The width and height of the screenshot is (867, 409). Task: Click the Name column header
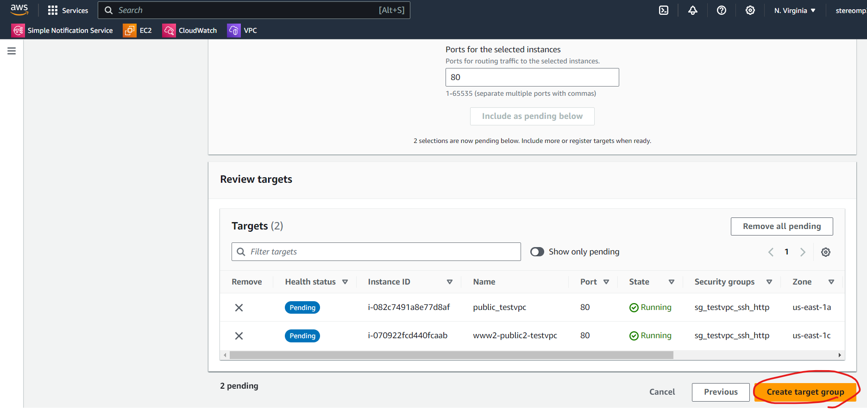[484, 282]
